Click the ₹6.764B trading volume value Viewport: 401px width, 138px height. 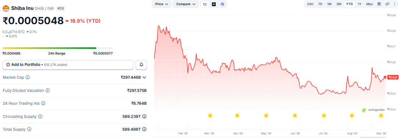pyautogui.click(x=139, y=103)
